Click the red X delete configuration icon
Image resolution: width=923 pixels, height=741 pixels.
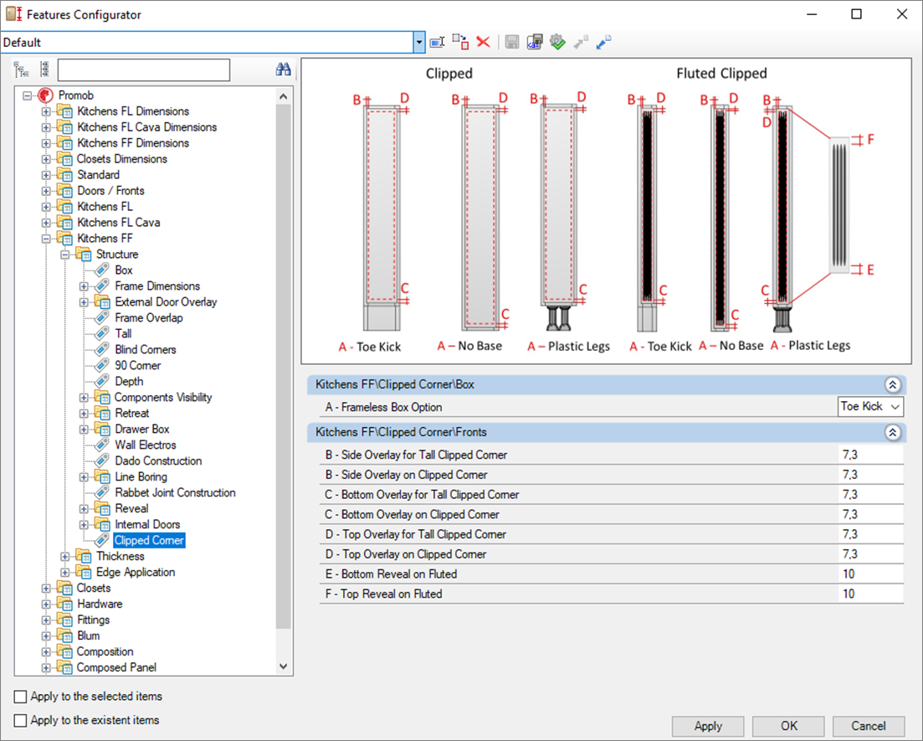(x=483, y=42)
